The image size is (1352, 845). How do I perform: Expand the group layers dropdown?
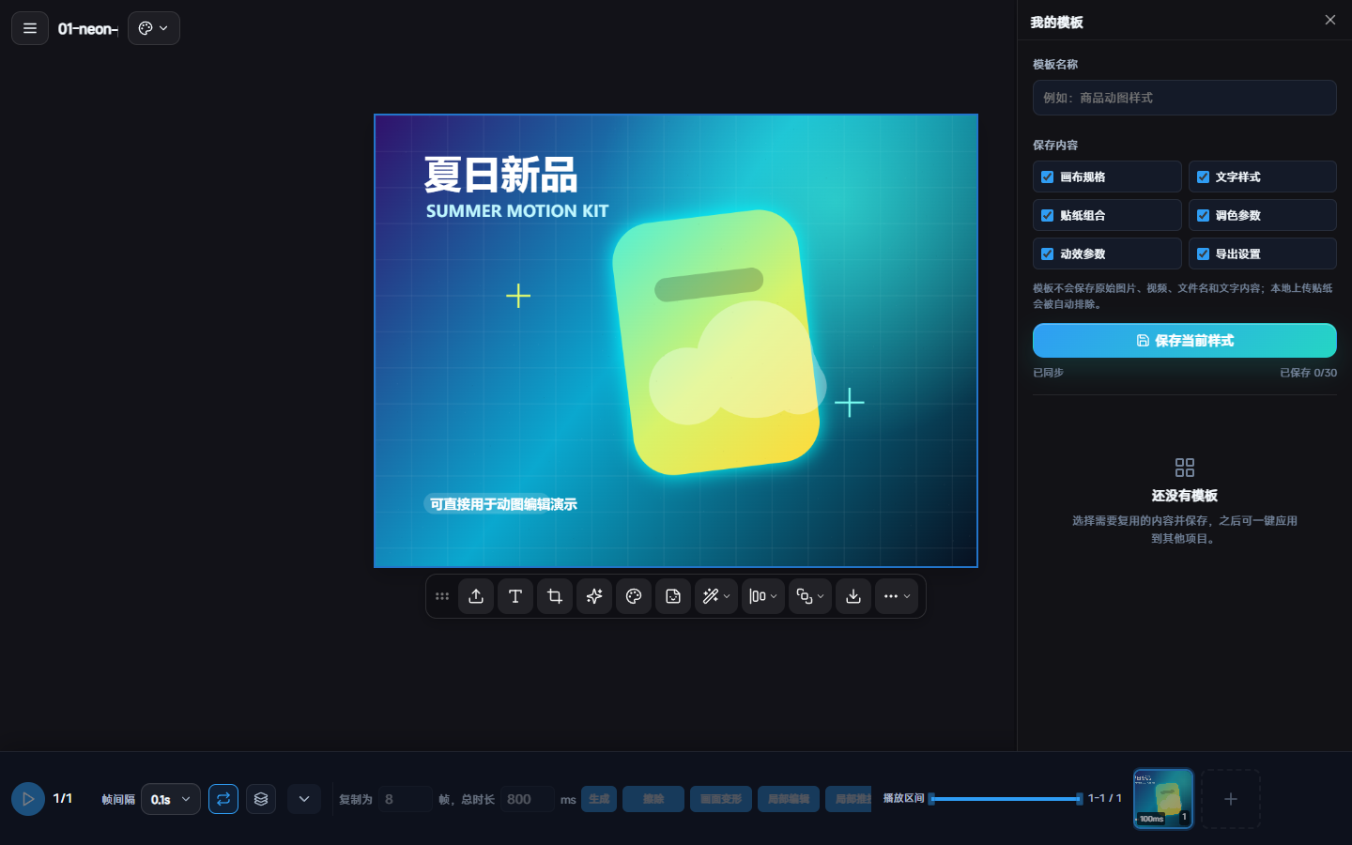(x=810, y=596)
